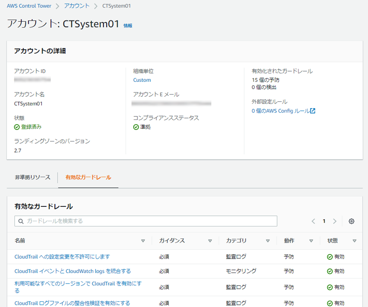Click the search magnifier icon in the guardrail search box
The image size is (368, 307).
click(21, 221)
